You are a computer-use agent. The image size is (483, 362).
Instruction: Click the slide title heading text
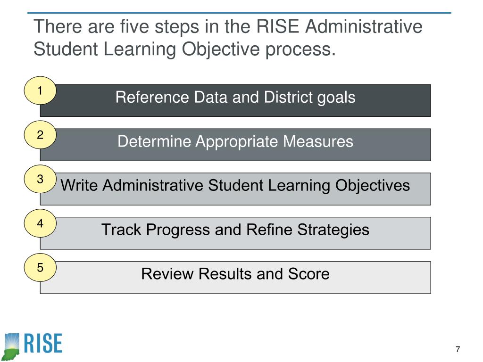pos(228,38)
